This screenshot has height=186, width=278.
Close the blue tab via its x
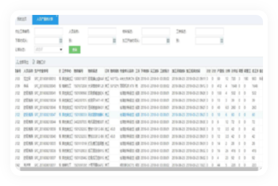(x=57, y=16)
